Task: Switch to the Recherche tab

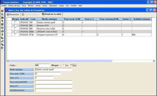Action: (x=13, y=14)
